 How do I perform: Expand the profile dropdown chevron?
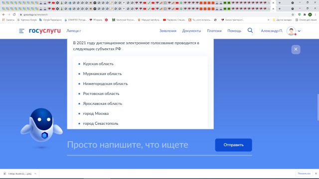tap(299, 31)
